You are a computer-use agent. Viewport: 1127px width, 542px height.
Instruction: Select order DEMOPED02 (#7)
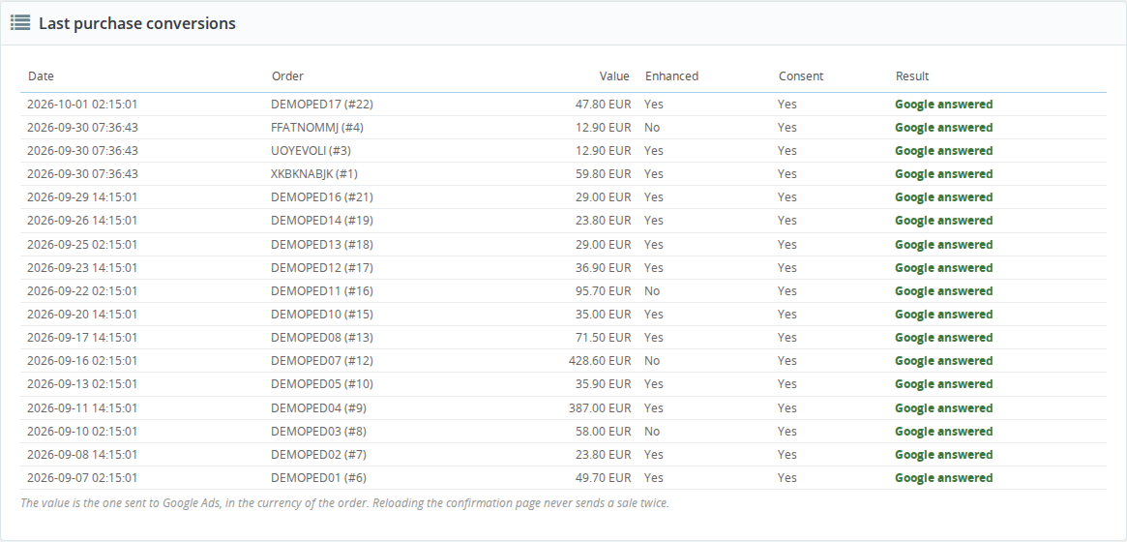(x=318, y=454)
